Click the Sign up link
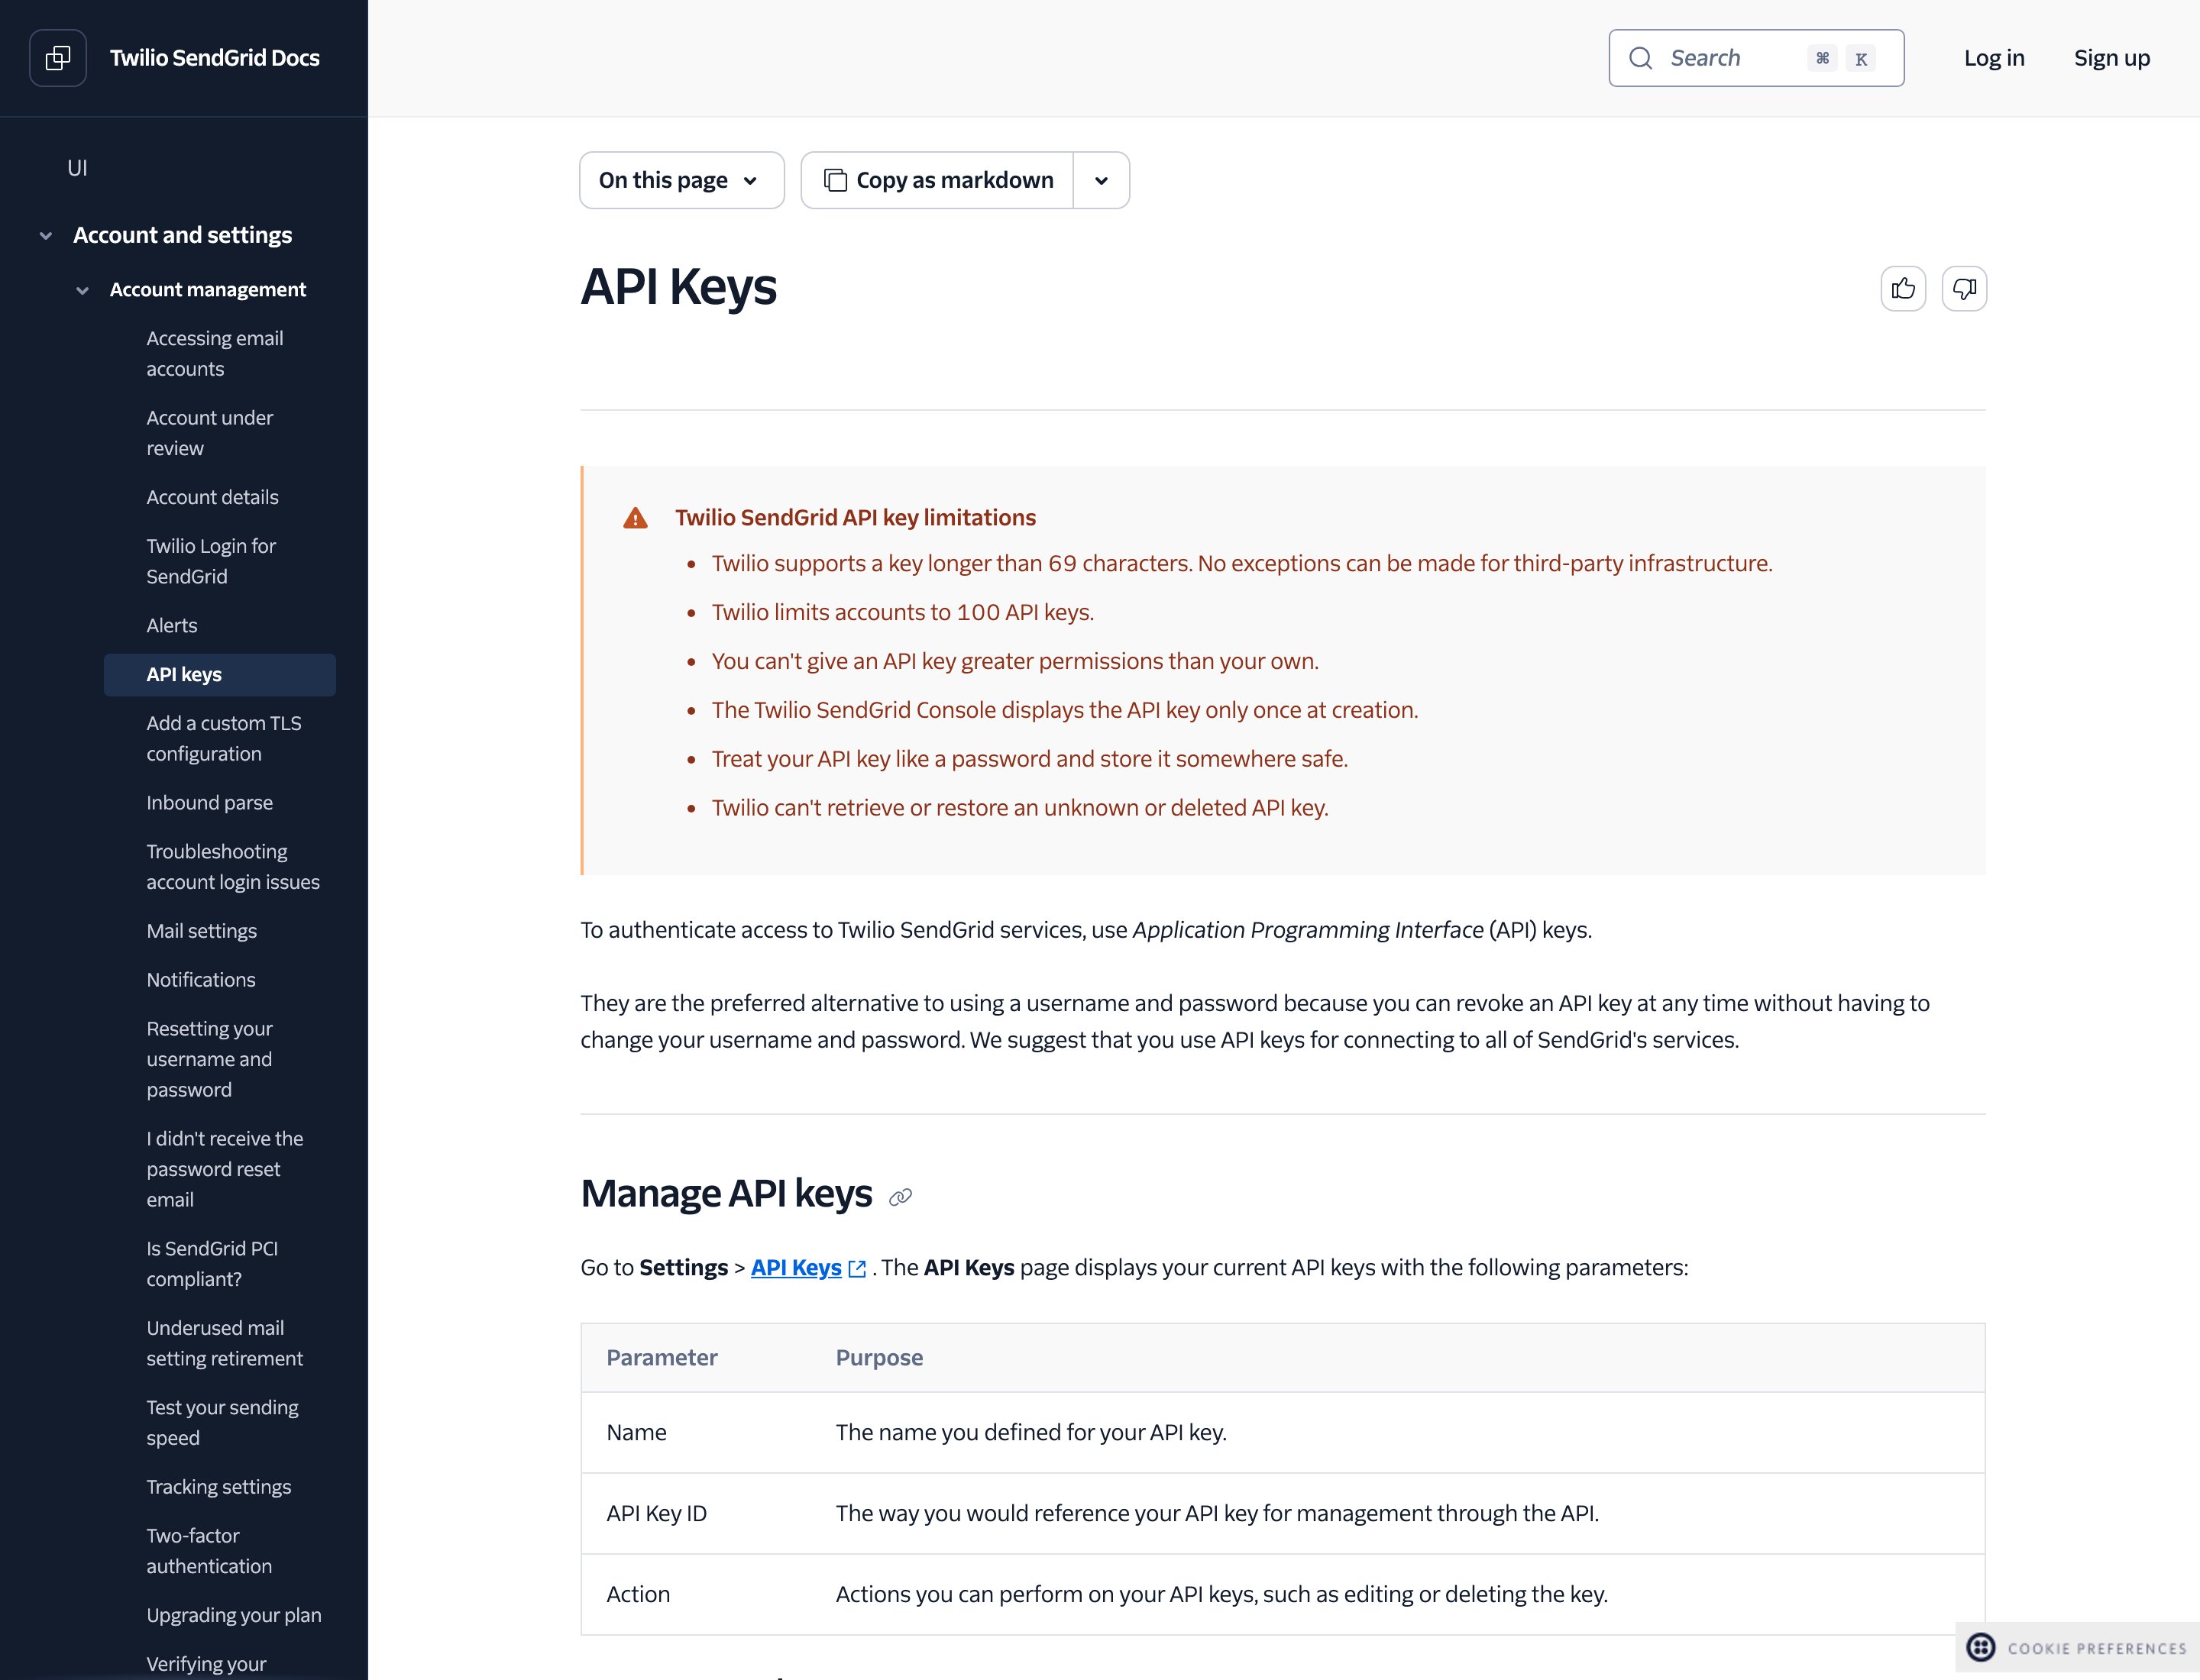The image size is (2200, 1680). pos(2112,58)
